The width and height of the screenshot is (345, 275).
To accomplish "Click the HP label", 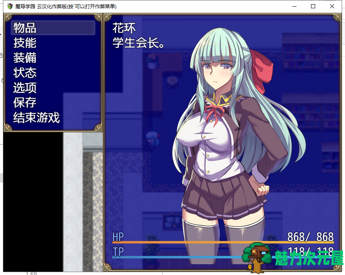I will click(x=118, y=237).
